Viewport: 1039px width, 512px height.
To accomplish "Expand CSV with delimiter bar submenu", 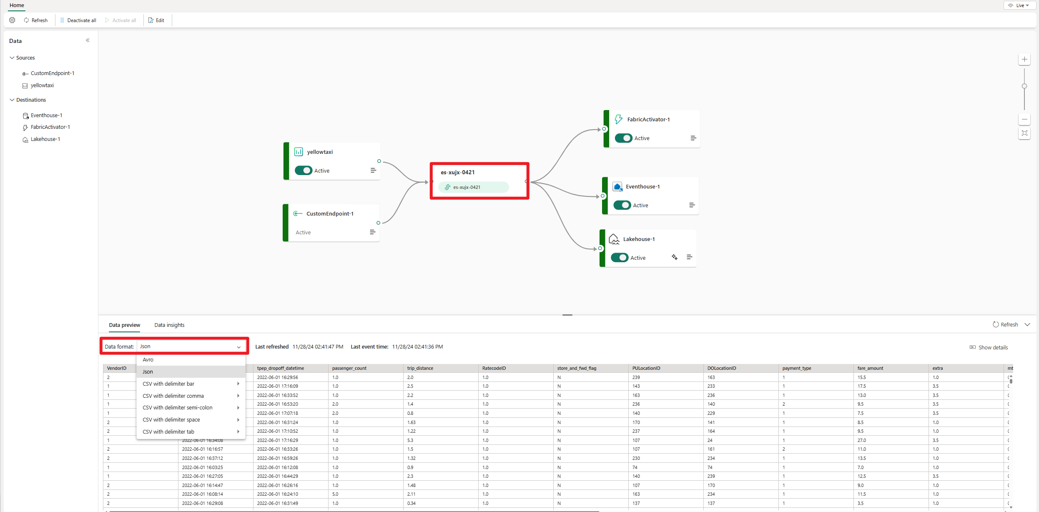I will pos(191,384).
